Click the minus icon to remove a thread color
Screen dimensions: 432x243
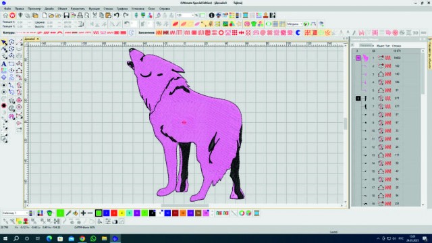90,213
